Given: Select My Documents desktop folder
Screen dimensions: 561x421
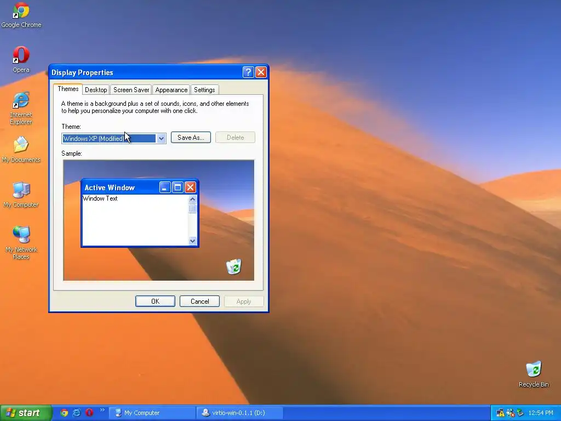Looking at the screenshot, I should [x=21, y=150].
